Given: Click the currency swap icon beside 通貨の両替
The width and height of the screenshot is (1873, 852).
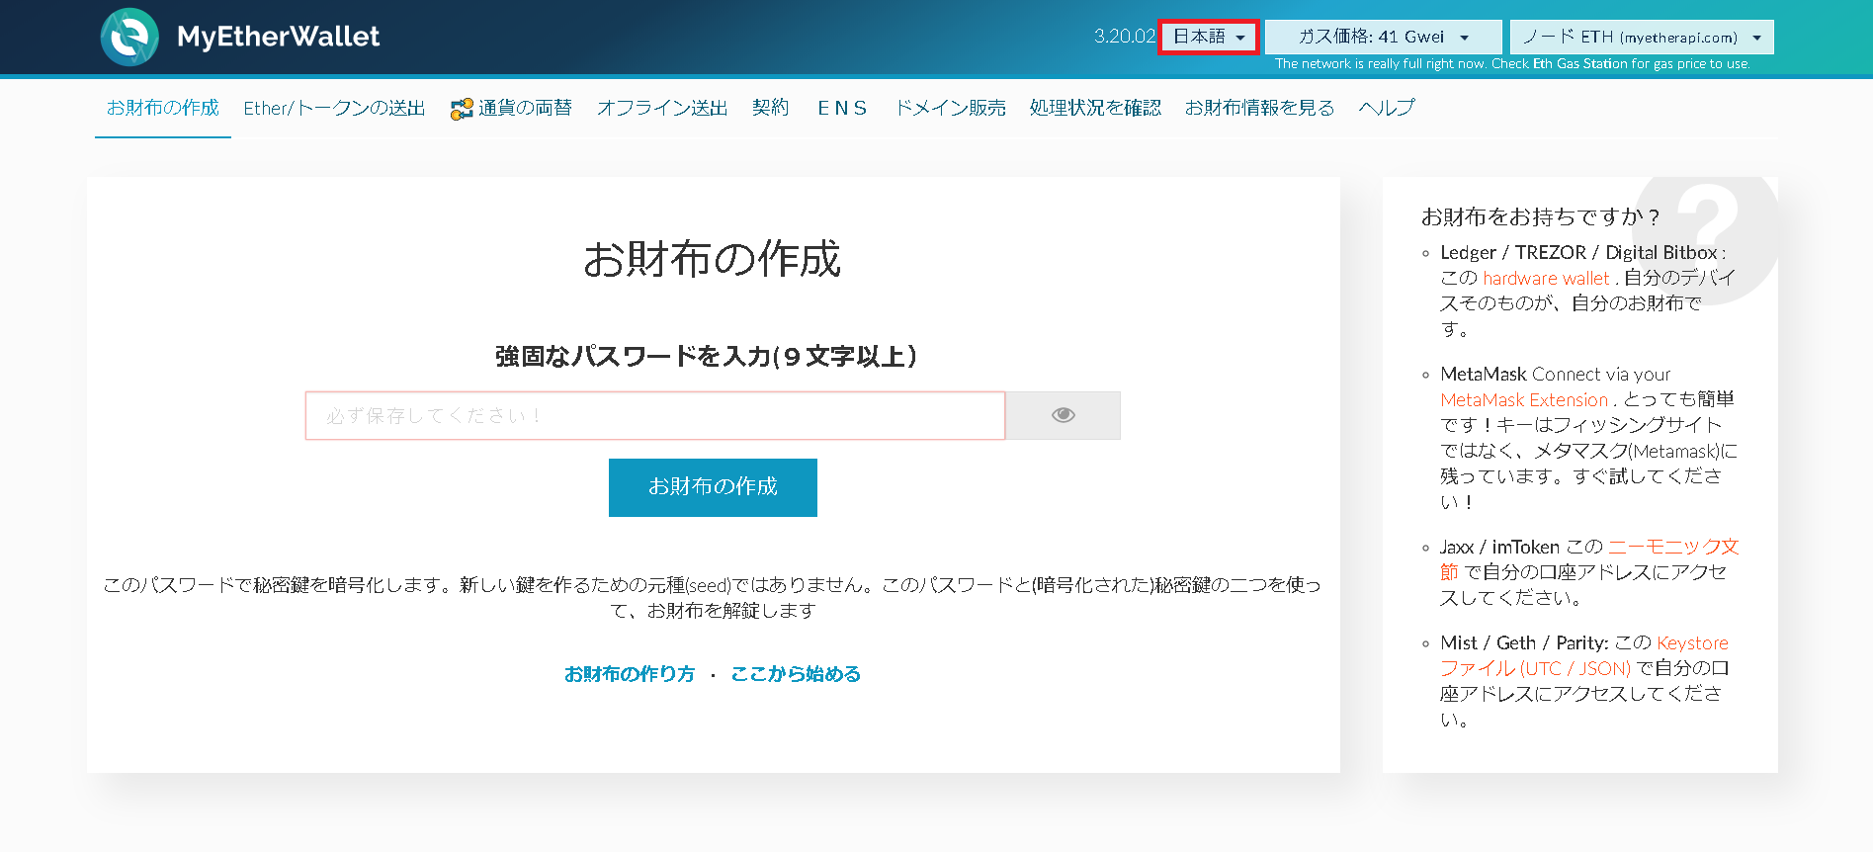Looking at the screenshot, I should tap(461, 109).
